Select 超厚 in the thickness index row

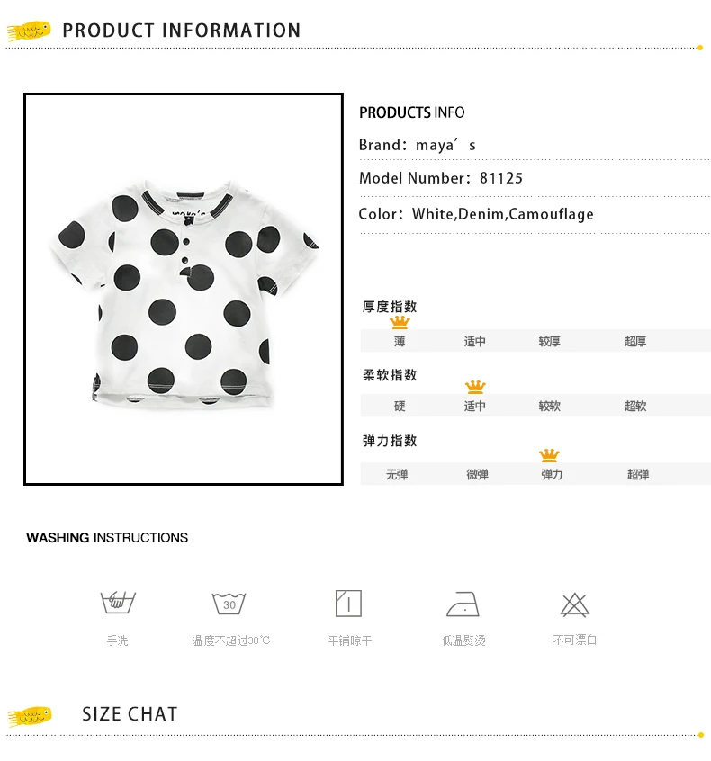635,341
